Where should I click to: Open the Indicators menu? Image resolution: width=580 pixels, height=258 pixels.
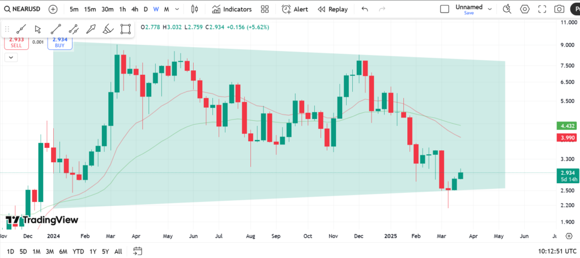tap(232, 9)
